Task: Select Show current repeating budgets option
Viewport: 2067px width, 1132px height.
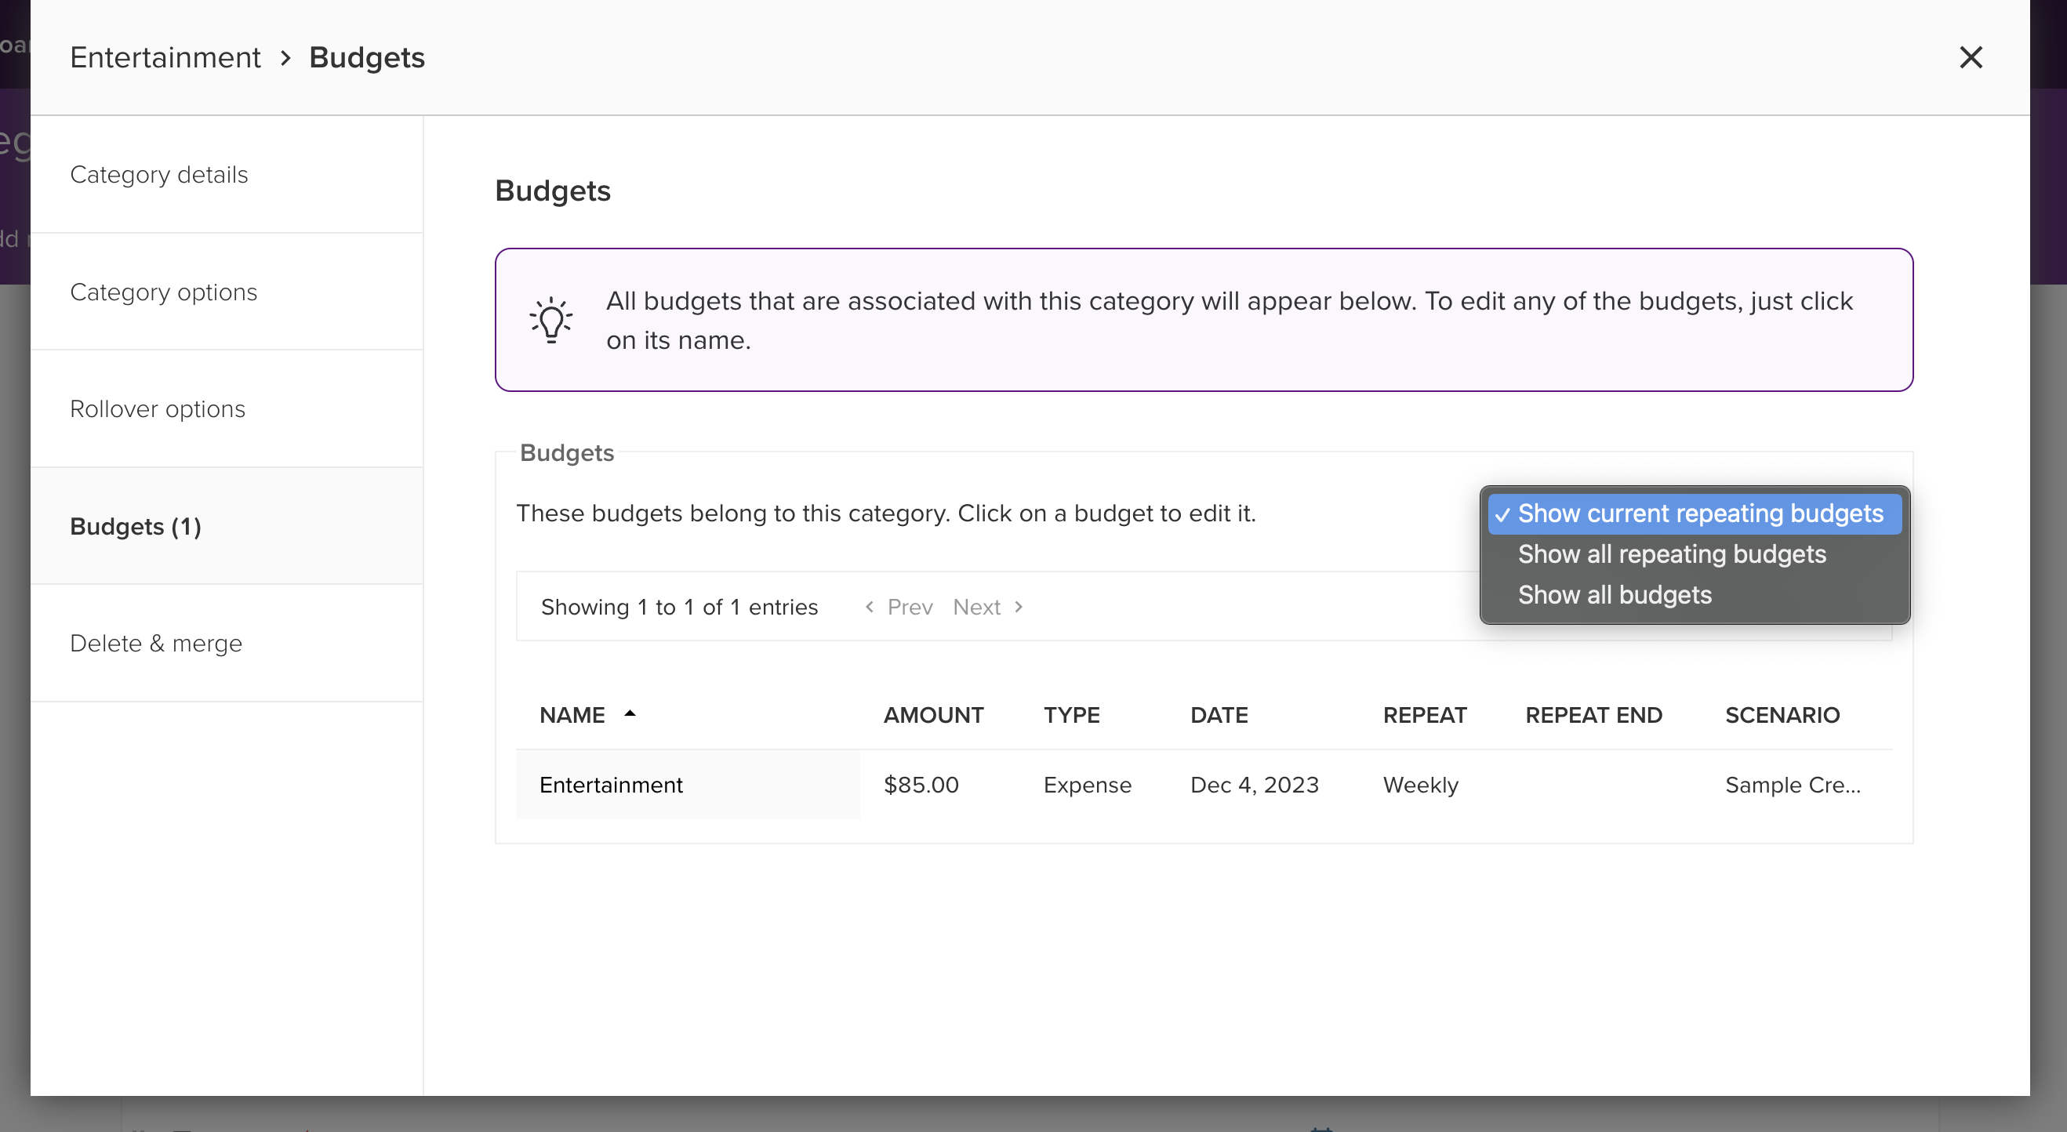Action: pyautogui.click(x=1699, y=513)
